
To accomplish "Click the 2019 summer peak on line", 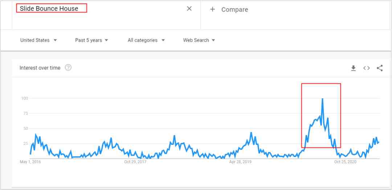I will coord(251,133).
